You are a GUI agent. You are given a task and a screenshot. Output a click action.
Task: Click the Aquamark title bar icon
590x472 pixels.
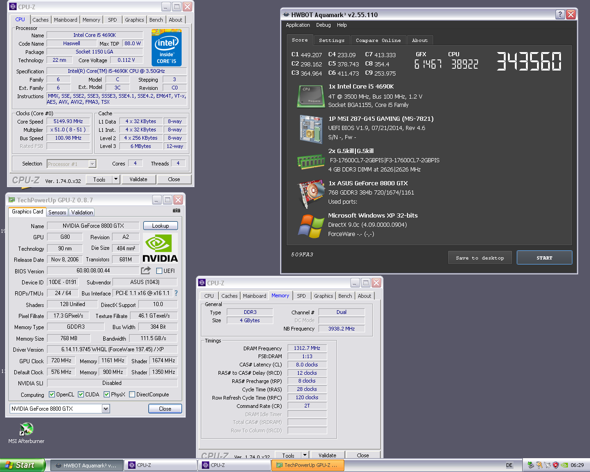click(286, 14)
